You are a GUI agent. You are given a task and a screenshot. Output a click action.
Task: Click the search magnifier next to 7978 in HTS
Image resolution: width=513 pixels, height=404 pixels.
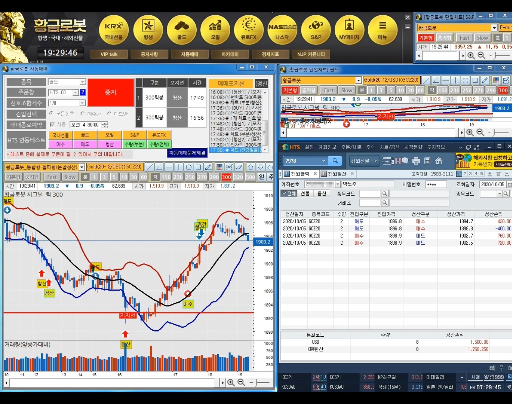point(335,161)
